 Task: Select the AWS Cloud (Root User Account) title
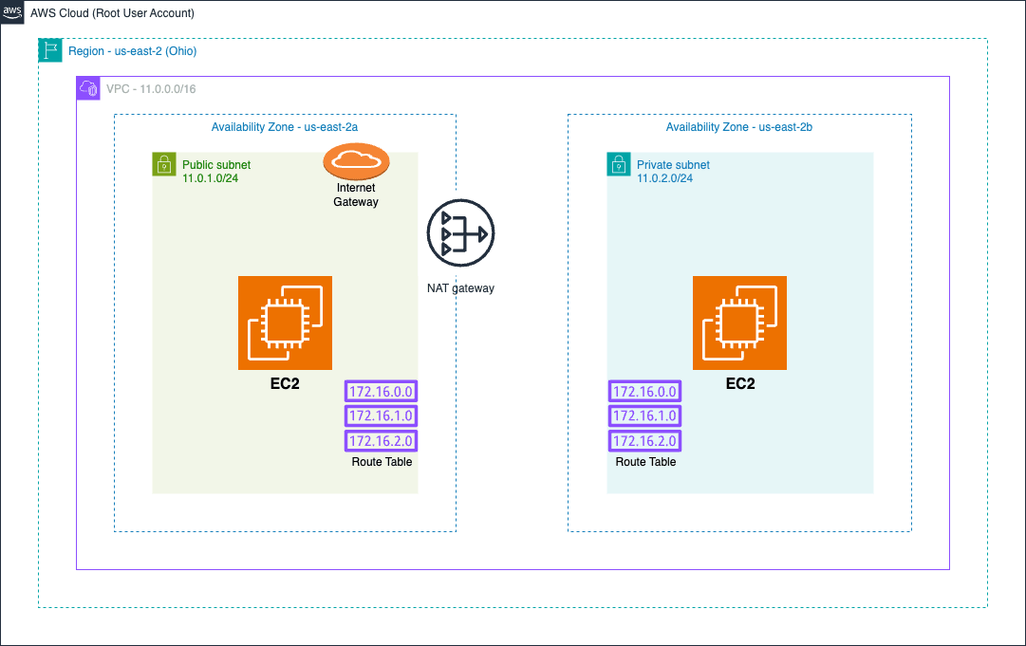(x=113, y=13)
